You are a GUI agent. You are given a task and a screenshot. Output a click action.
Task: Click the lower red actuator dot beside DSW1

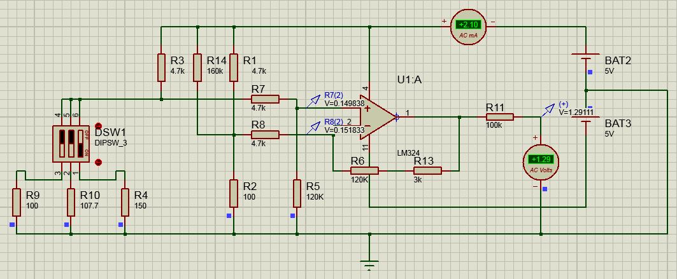pos(98,162)
